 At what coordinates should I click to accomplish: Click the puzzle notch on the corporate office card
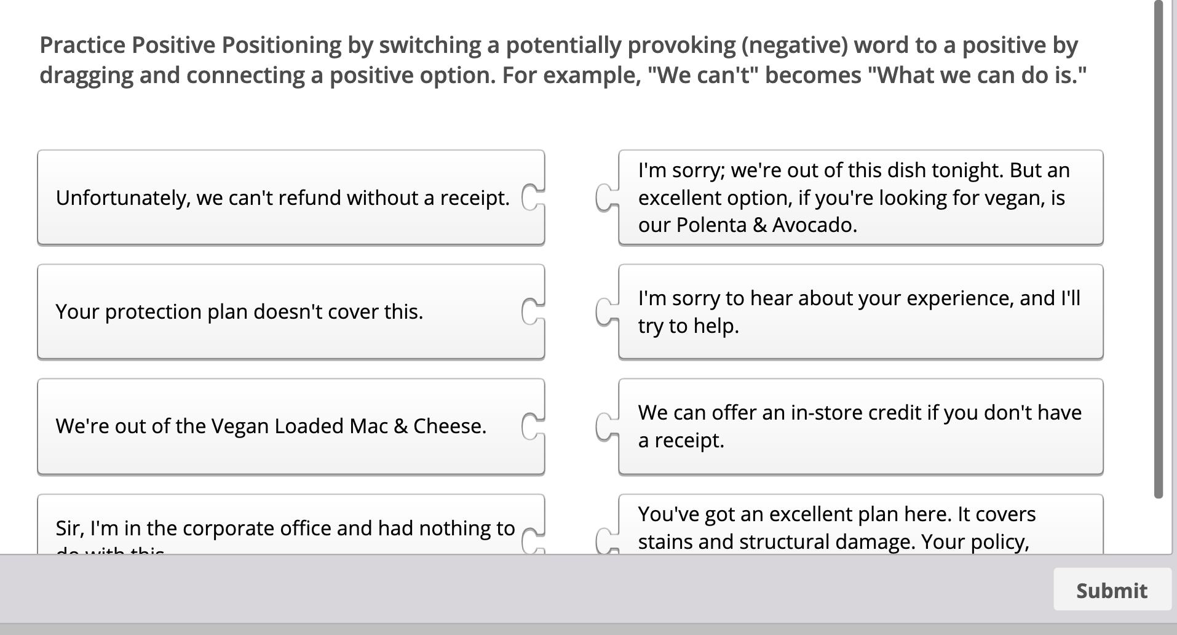tap(533, 540)
